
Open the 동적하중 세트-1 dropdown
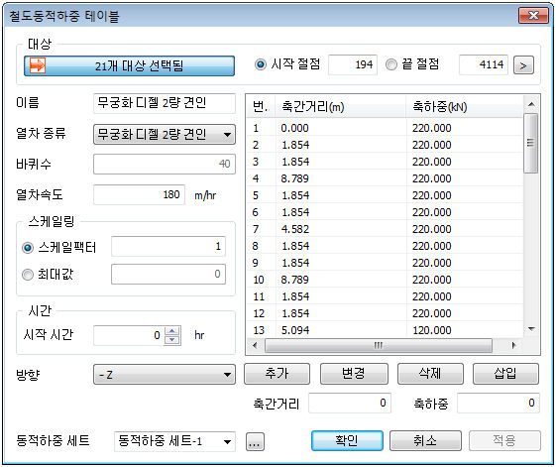click(x=174, y=441)
